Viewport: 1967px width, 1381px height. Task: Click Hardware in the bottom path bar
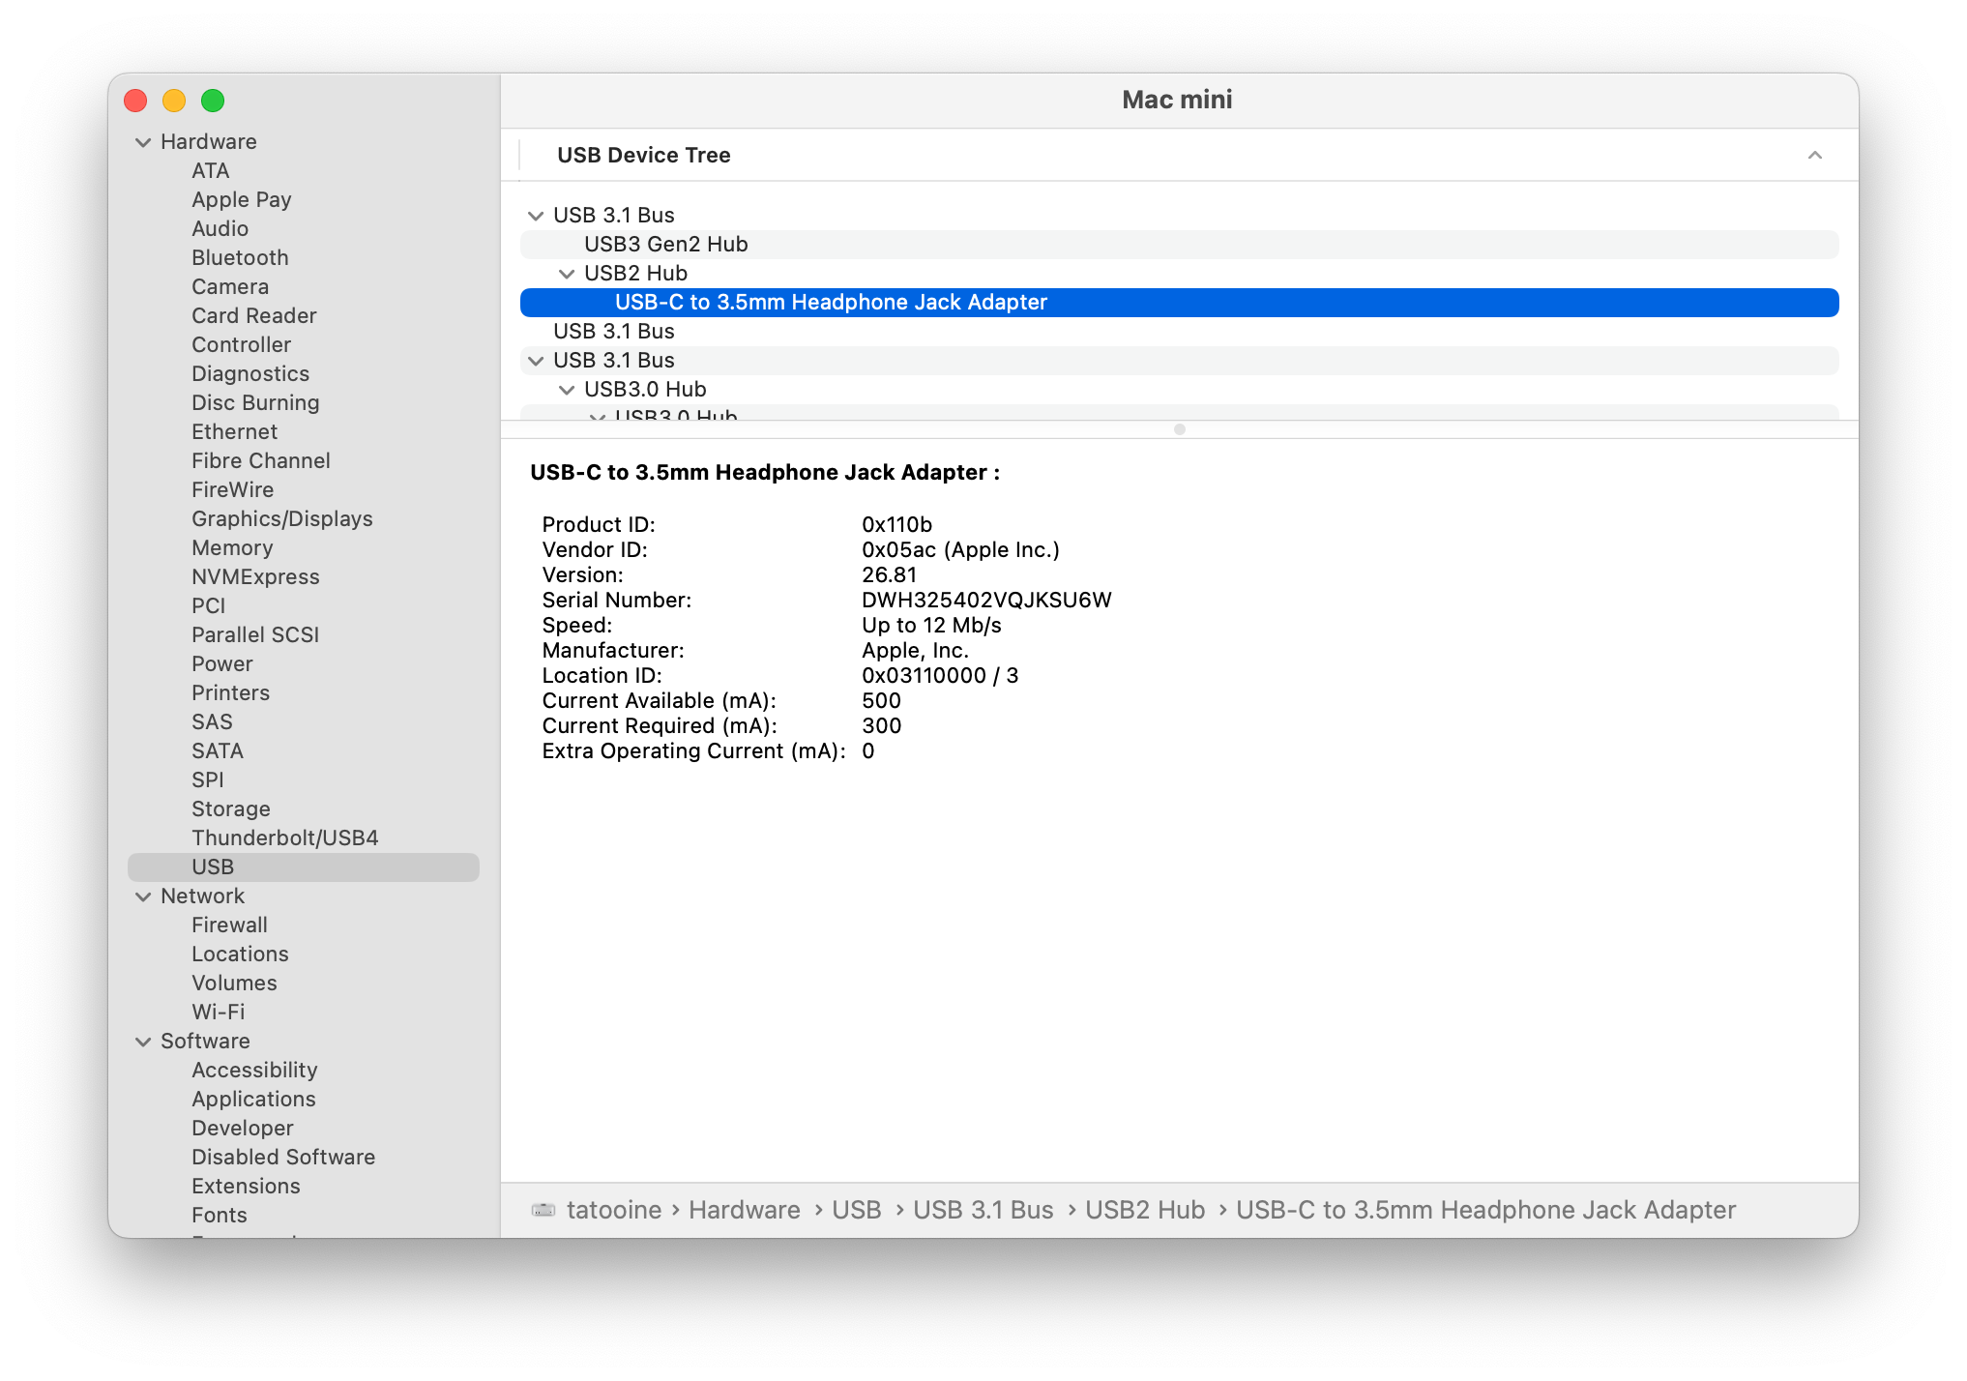744,1210
